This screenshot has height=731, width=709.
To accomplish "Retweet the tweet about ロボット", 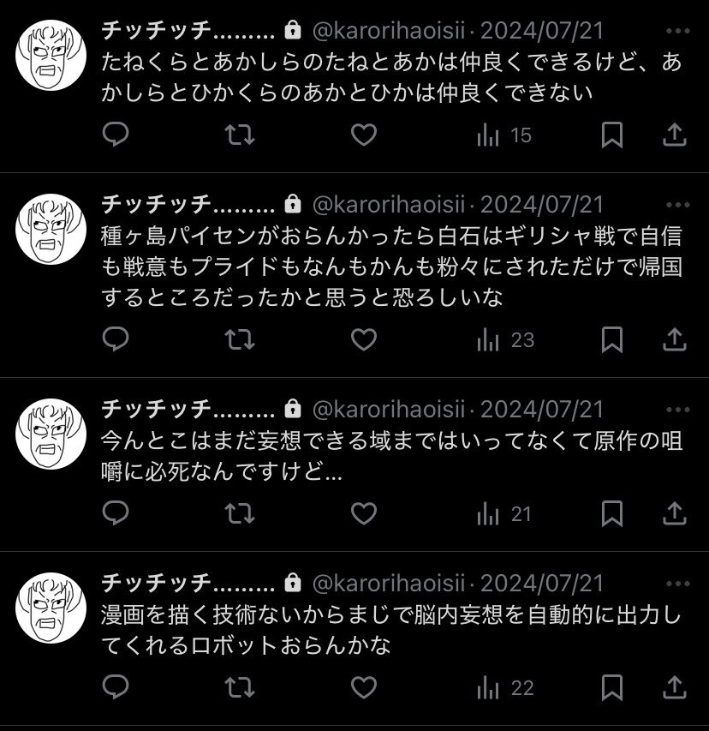I will (240, 687).
